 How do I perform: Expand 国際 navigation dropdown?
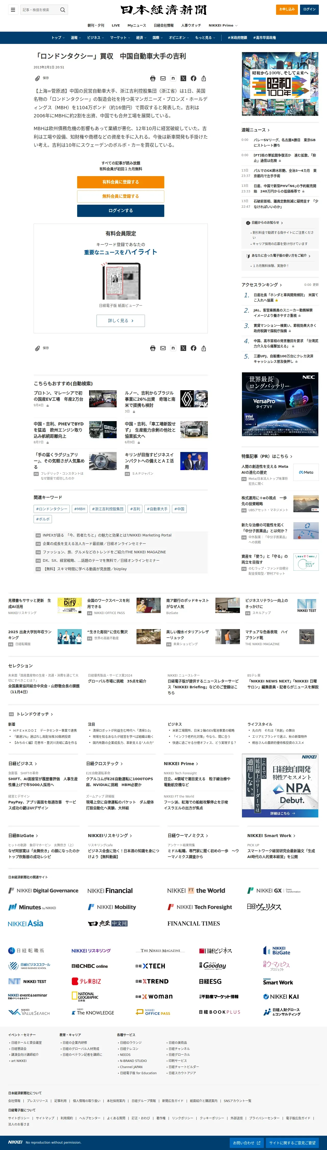coord(158,38)
